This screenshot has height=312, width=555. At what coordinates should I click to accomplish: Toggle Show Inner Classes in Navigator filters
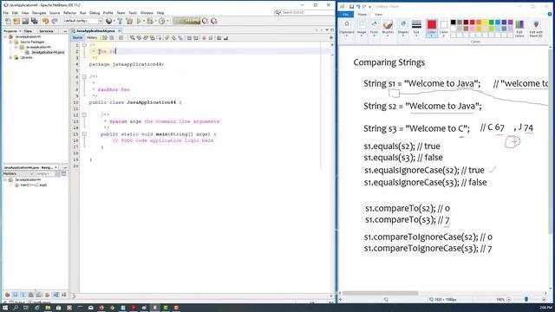coord(39,295)
